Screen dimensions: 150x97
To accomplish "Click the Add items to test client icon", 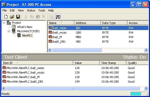I will pos(52,17).
